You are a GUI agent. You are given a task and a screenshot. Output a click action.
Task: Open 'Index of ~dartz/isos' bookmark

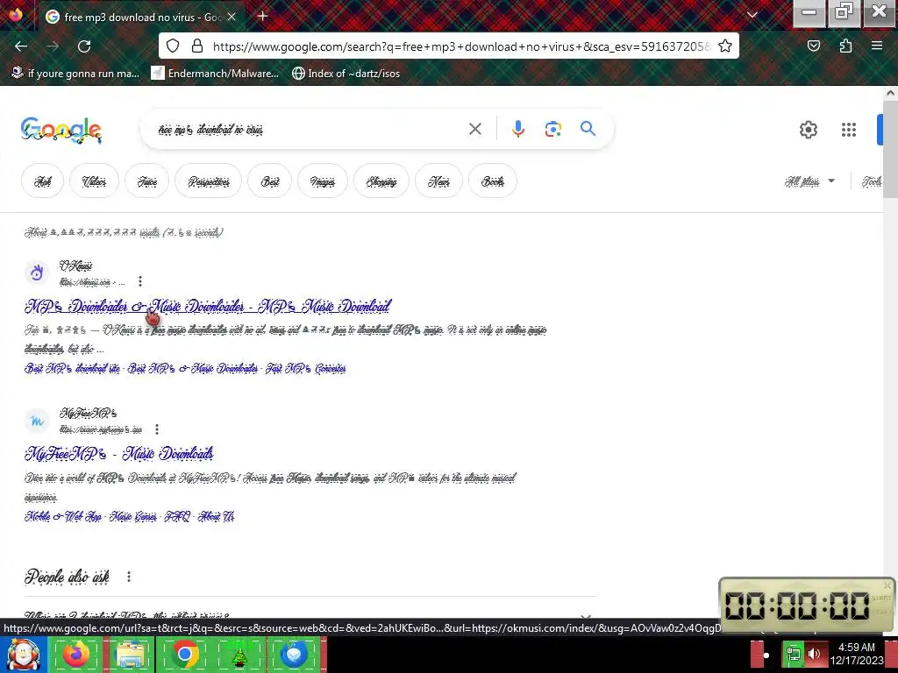[346, 74]
